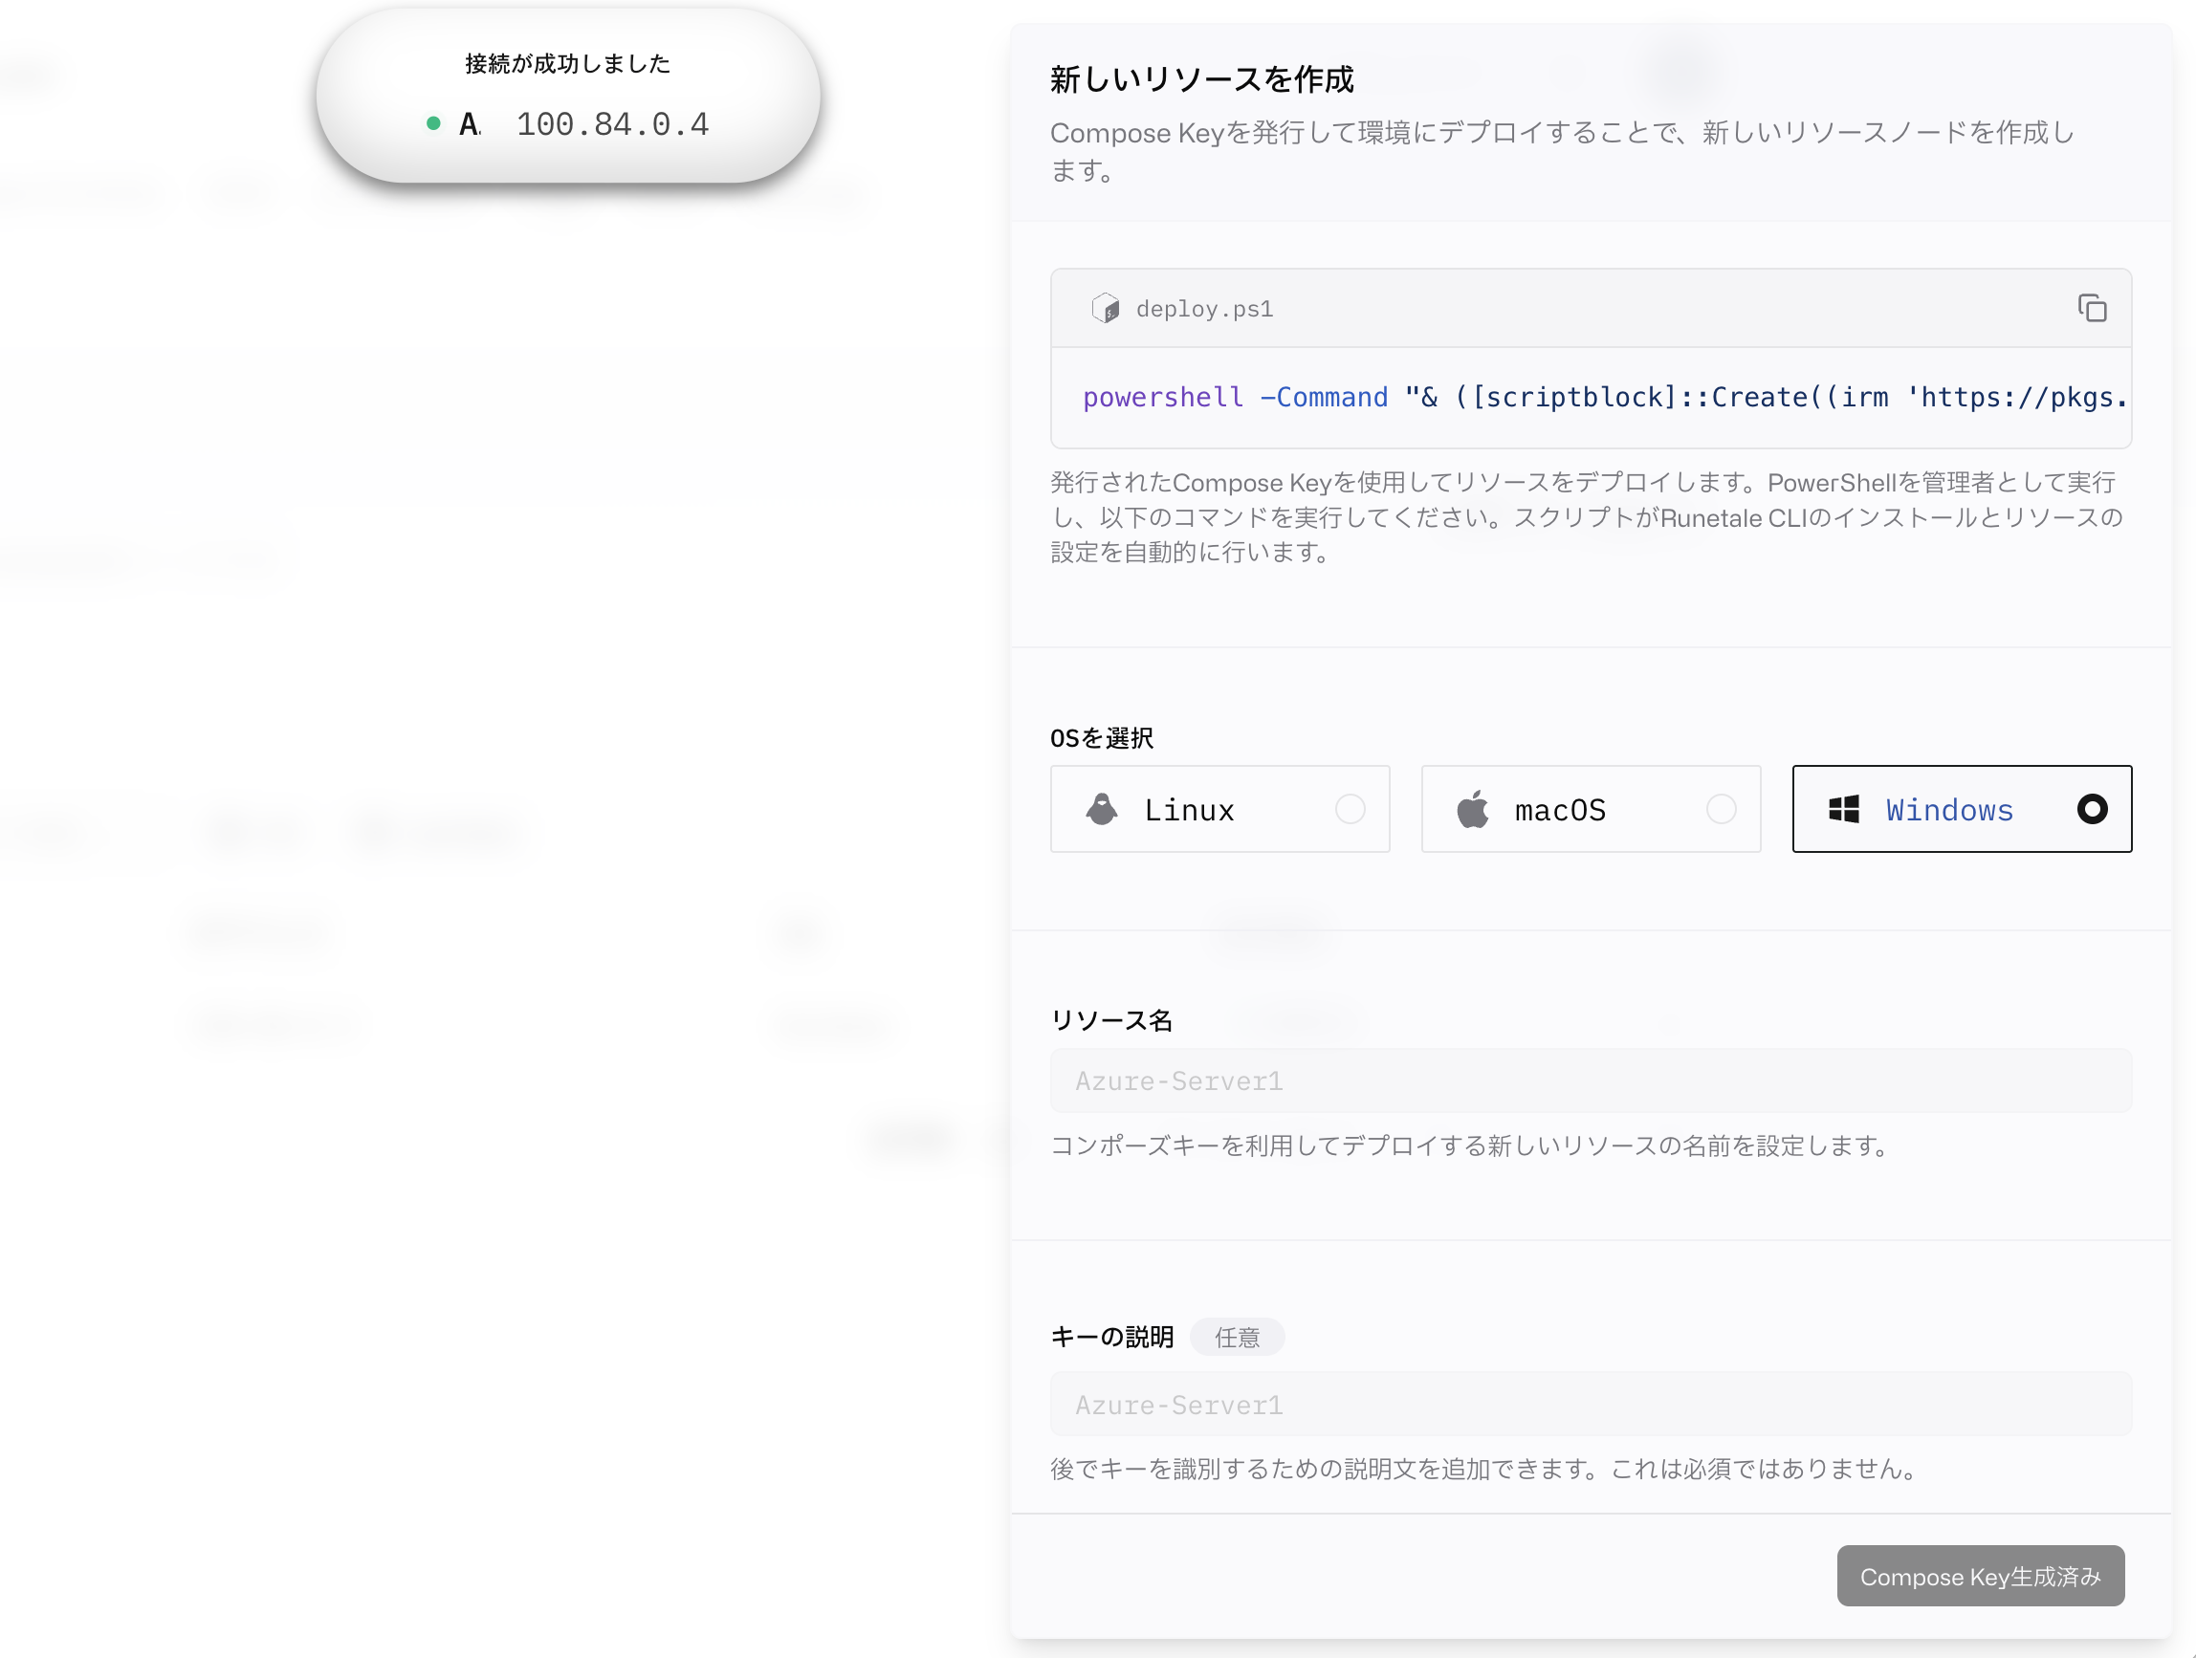Click the deploy.ps1 filename label
The image size is (2196, 1658).
1204,310
